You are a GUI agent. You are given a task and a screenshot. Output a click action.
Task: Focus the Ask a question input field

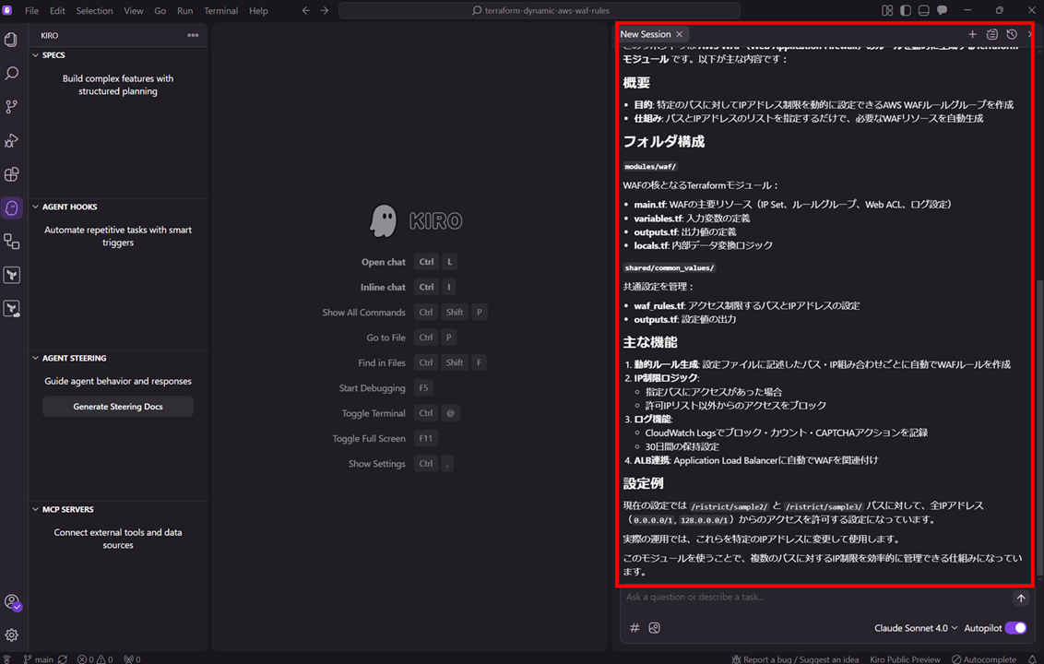815,598
